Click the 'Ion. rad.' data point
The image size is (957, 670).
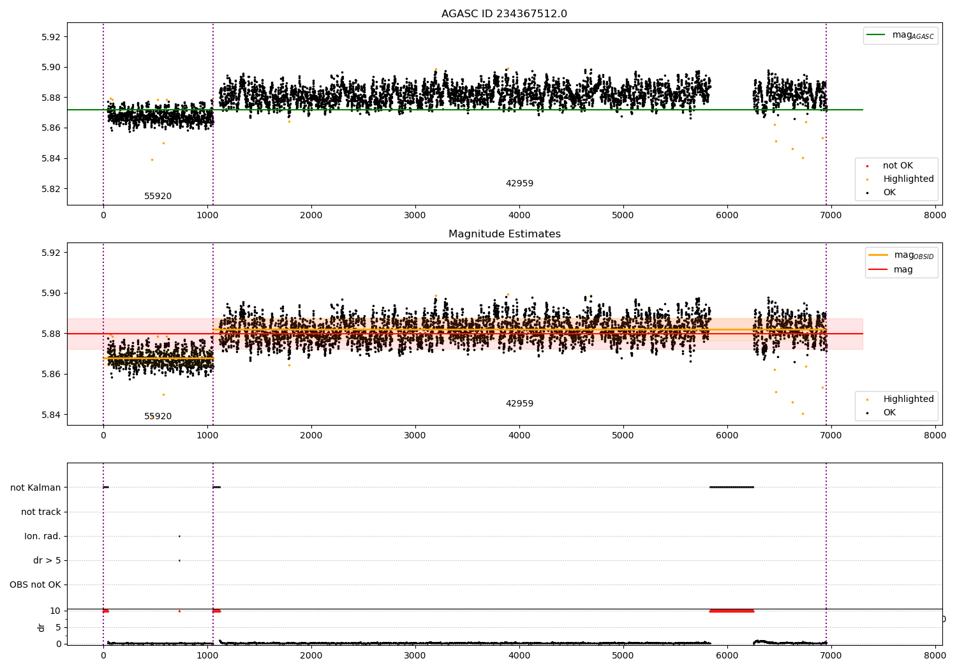tap(179, 536)
